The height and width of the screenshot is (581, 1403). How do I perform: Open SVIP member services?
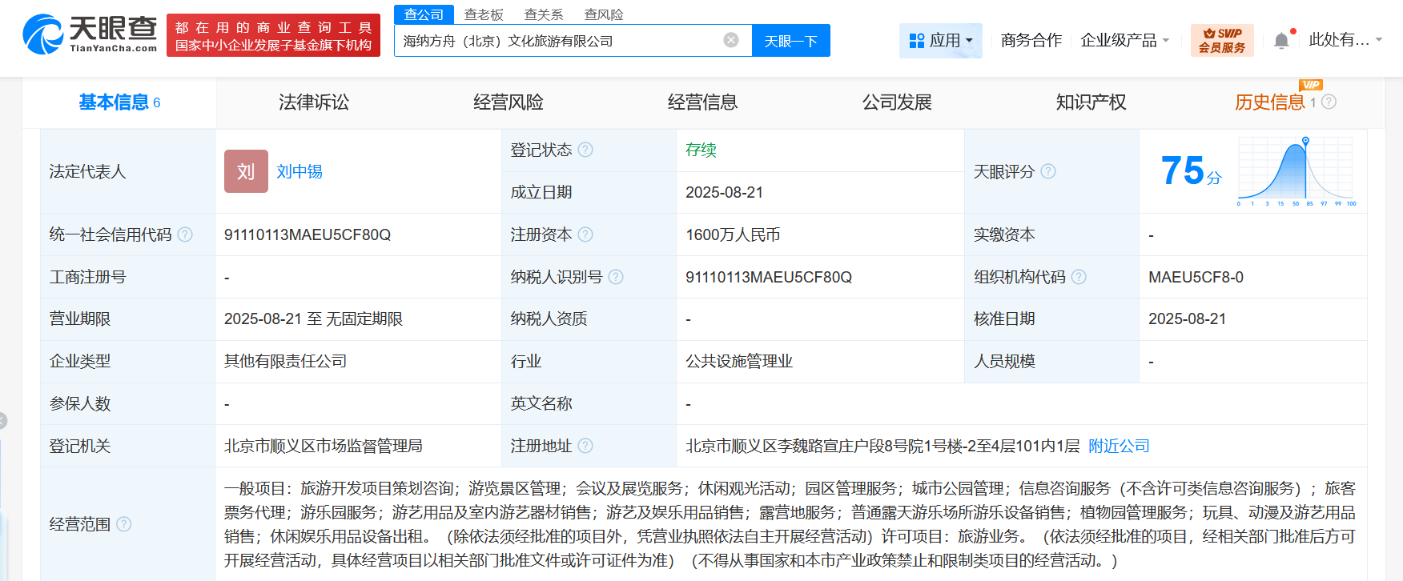point(1221,40)
